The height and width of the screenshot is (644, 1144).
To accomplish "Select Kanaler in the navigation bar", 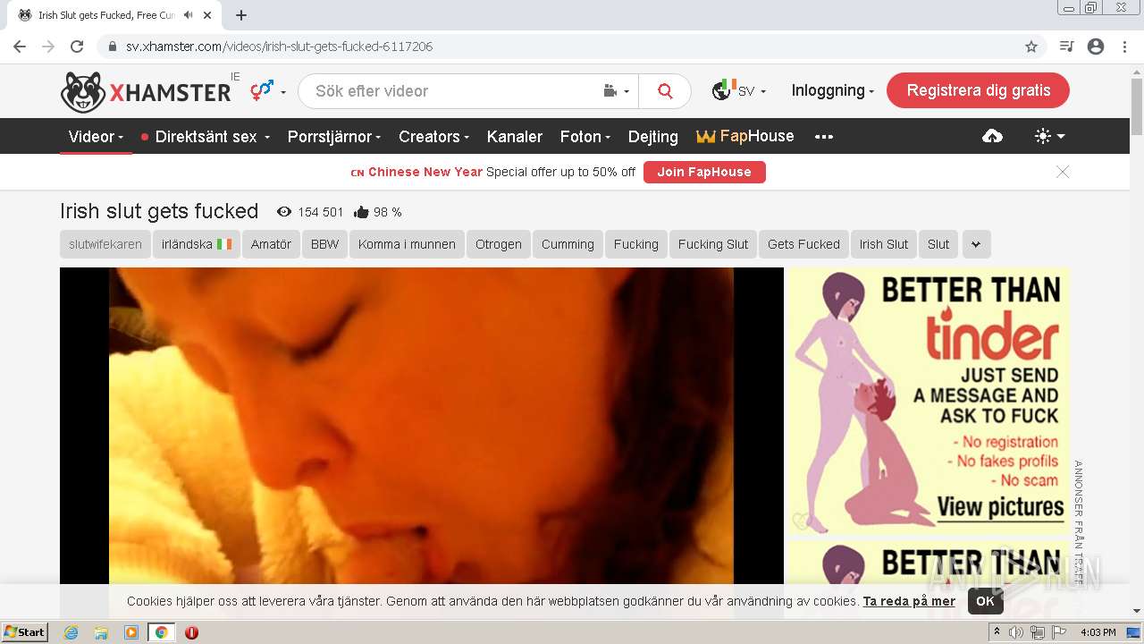I will (515, 137).
